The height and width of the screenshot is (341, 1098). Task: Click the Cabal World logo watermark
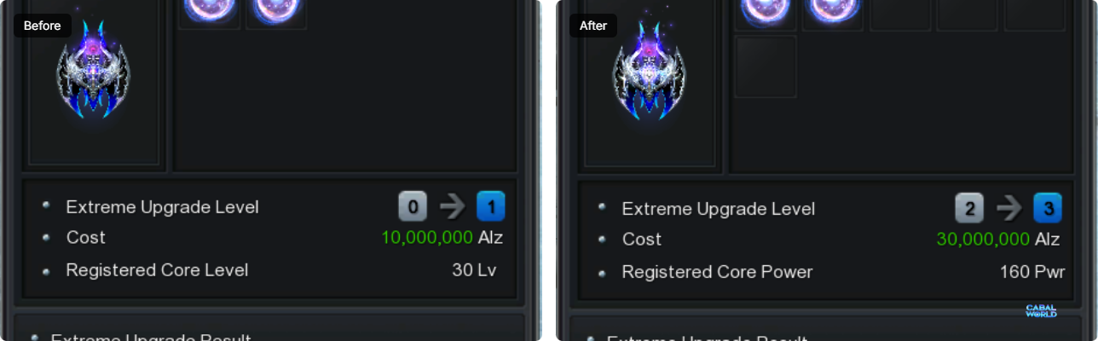point(1041,311)
